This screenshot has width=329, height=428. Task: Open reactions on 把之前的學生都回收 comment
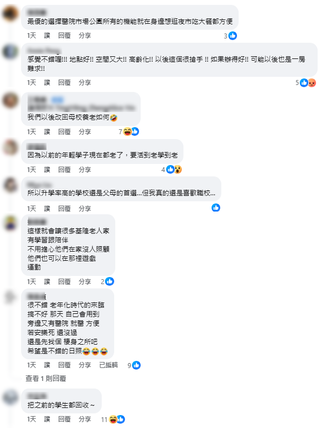[x=113, y=419]
